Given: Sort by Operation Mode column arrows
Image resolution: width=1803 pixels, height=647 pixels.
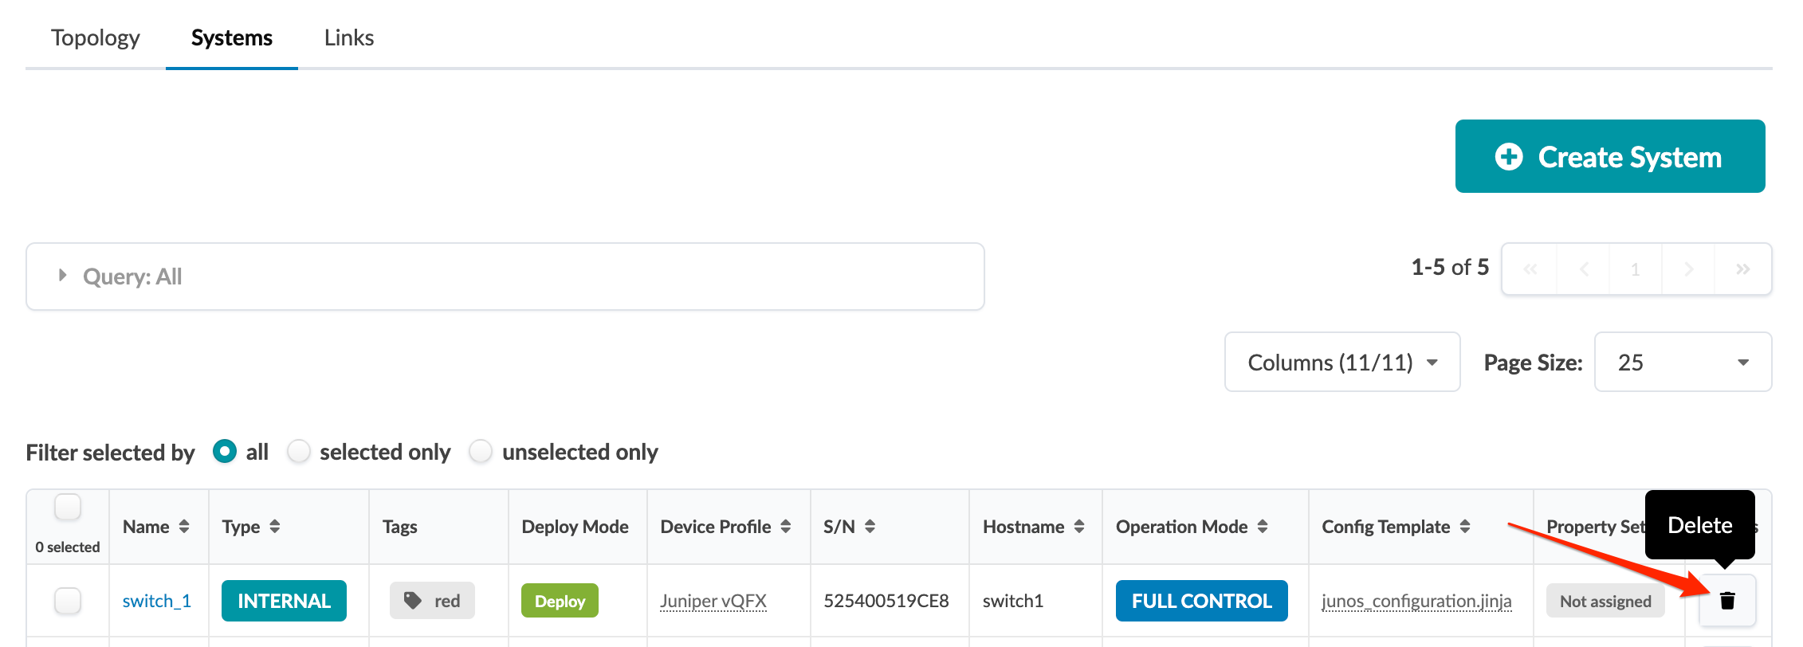Looking at the screenshot, I should click(1263, 527).
